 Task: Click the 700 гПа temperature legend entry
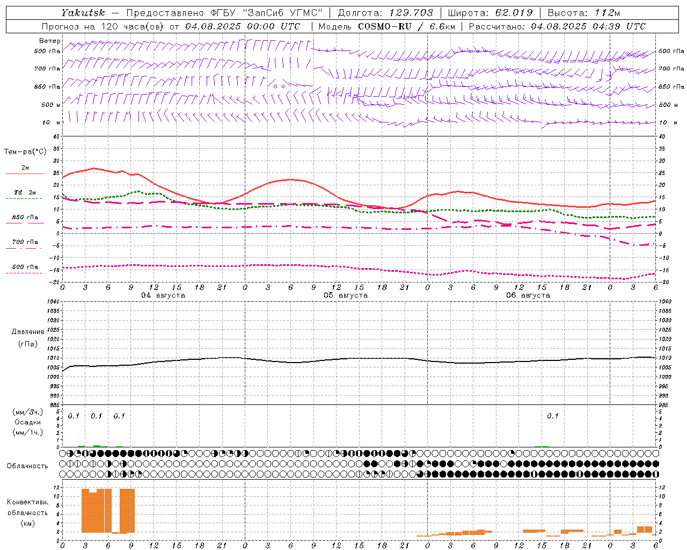[x=25, y=243]
